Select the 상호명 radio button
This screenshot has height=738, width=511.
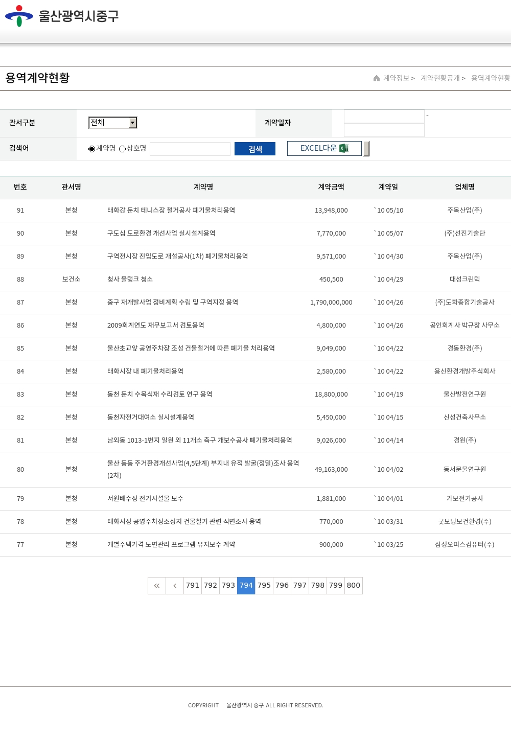point(123,149)
